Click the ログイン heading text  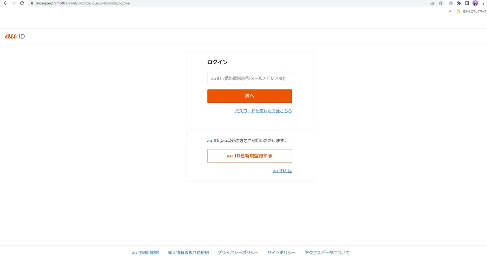218,62
